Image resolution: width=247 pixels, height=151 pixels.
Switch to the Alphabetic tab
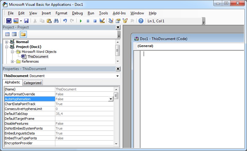click(x=13, y=82)
